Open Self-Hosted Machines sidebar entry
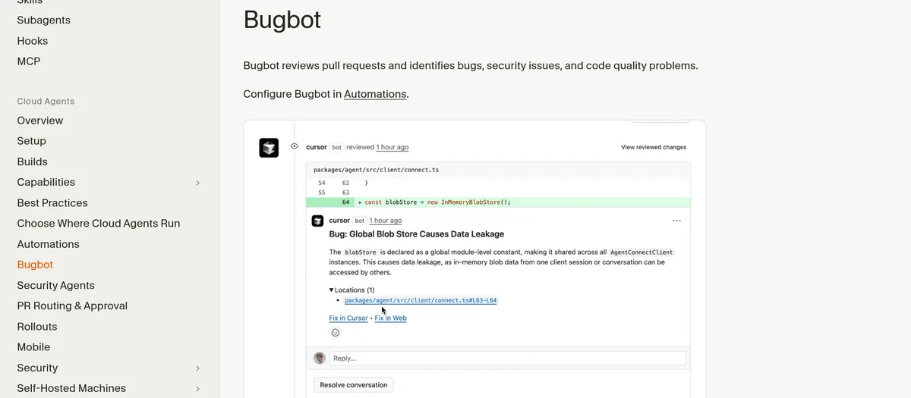The image size is (911, 398). pyautogui.click(x=71, y=388)
